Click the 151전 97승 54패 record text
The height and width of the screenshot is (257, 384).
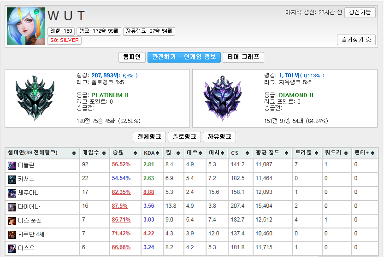(x=296, y=121)
